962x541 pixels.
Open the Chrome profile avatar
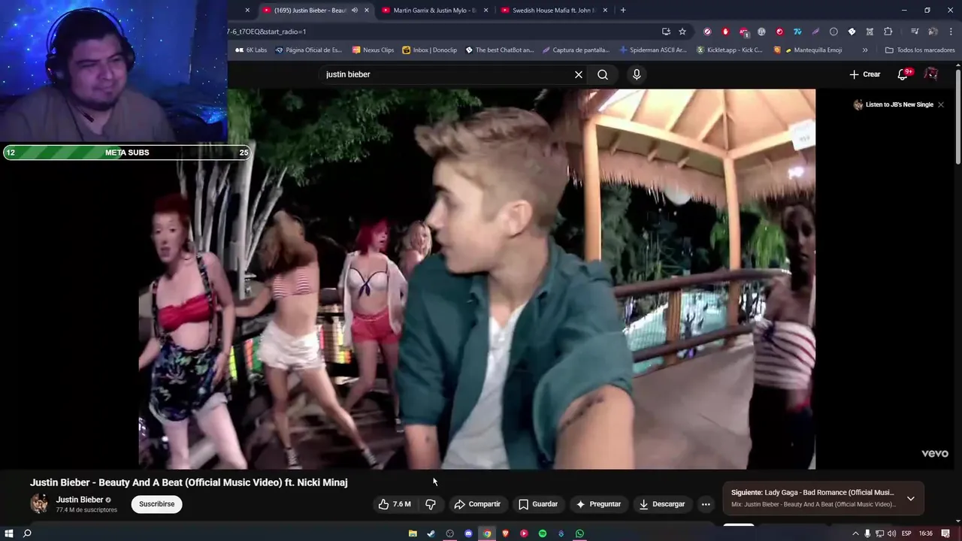933,32
